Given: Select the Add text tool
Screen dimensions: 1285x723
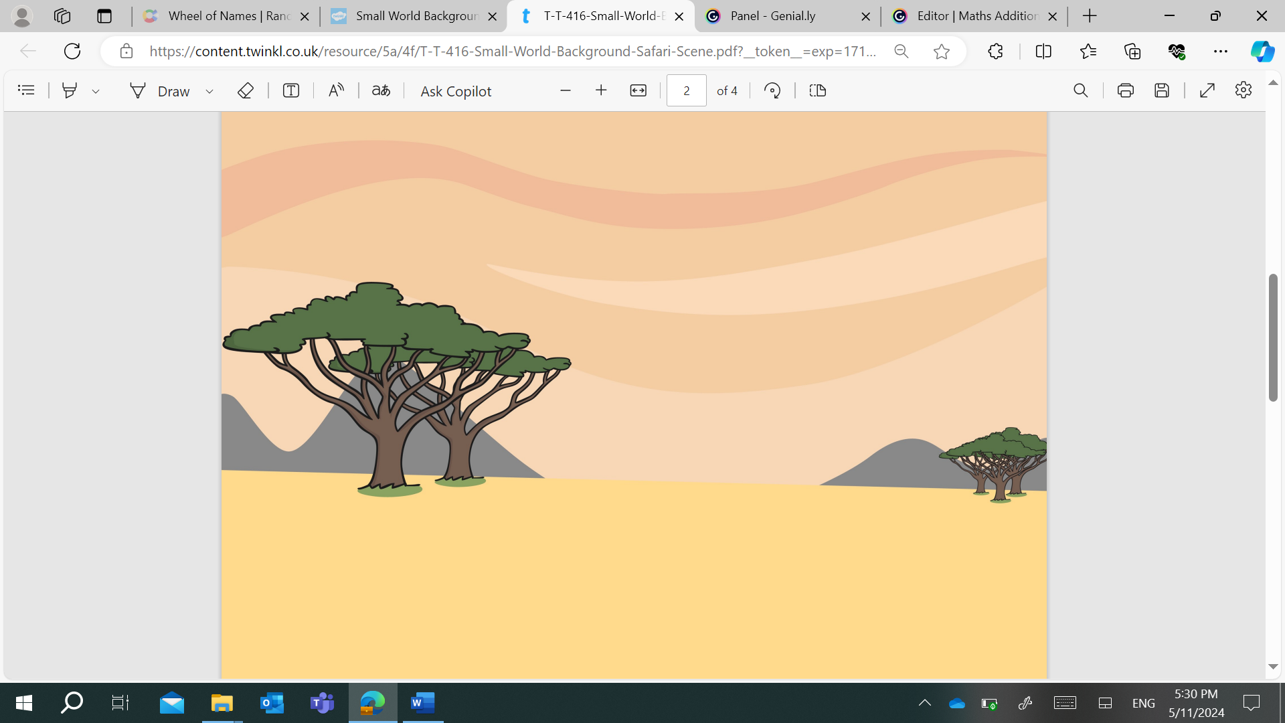Looking at the screenshot, I should tap(290, 90).
